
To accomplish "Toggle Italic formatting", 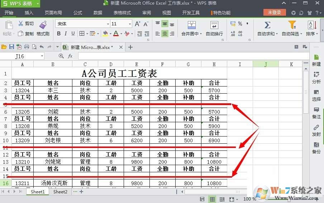I will click(66, 33).
